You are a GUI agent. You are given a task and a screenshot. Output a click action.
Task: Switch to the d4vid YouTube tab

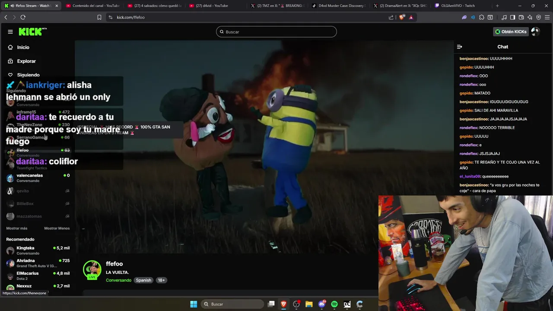tap(216, 6)
